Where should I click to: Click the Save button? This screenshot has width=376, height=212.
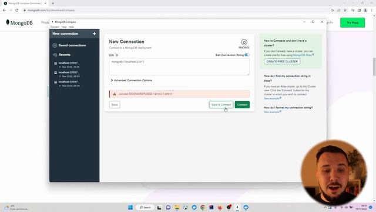click(115, 105)
